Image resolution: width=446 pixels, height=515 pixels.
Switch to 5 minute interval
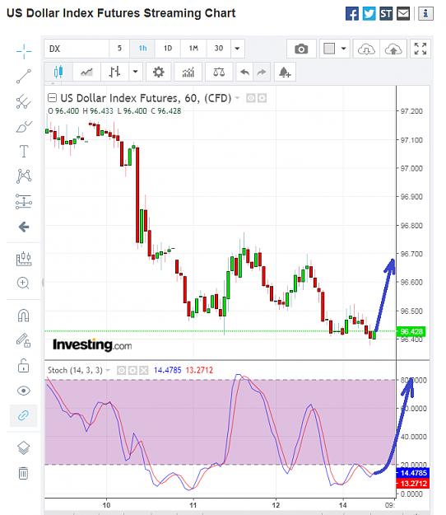point(119,49)
